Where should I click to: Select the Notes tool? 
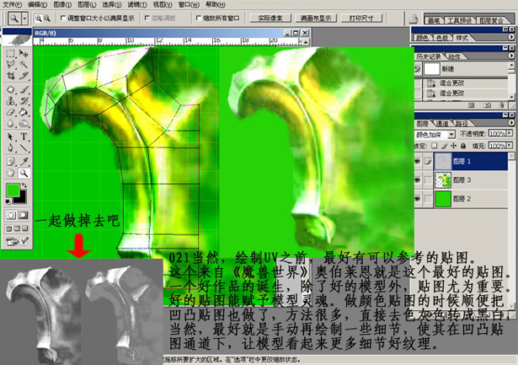click(11, 162)
